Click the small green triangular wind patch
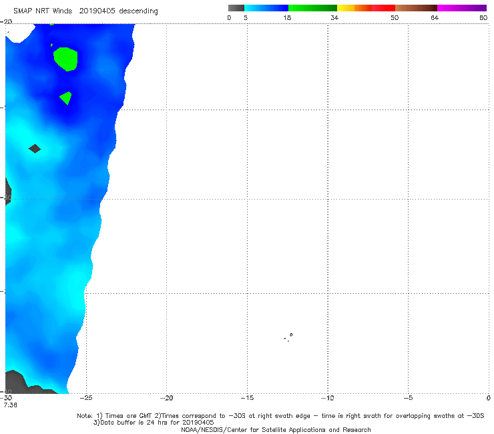This screenshot has height=434, width=494. 66,97
